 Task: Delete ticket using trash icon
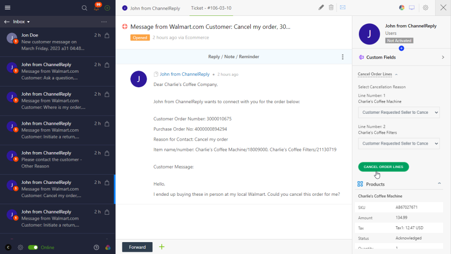coord(331,7)
